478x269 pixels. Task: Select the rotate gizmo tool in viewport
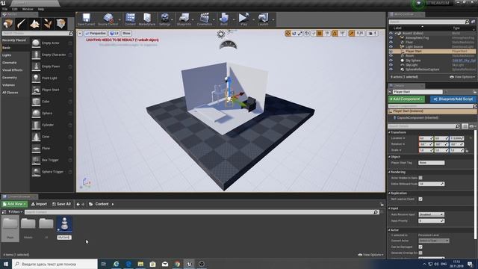(294, 33)
